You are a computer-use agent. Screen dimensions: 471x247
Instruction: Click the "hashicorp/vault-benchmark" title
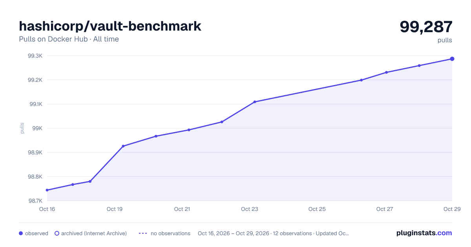point(110,26)
